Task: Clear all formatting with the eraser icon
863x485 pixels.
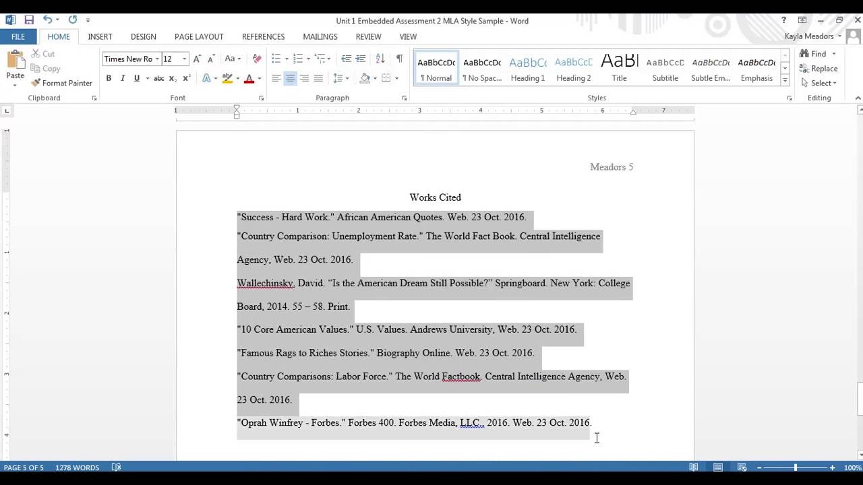Action: click(x=257, y=59)
